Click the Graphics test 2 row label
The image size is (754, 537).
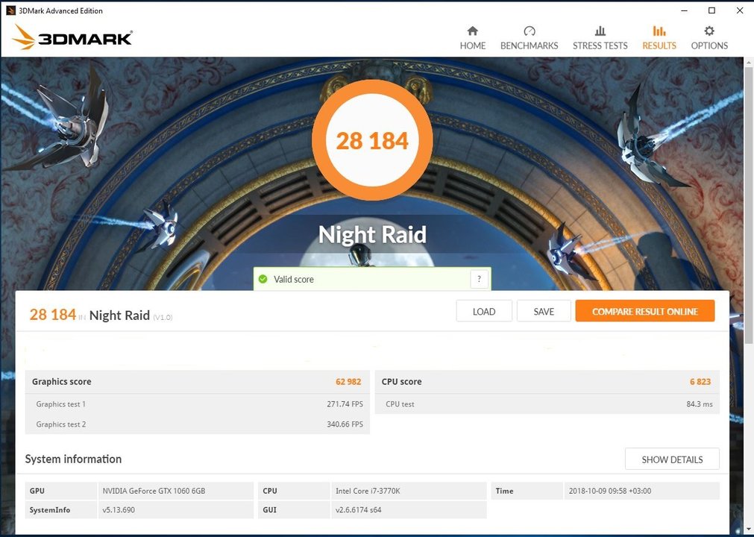60,424
